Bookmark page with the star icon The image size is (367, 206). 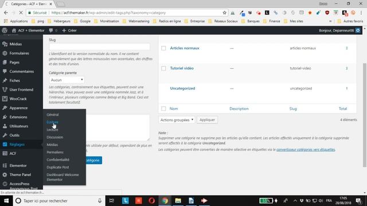coord(224,13)
